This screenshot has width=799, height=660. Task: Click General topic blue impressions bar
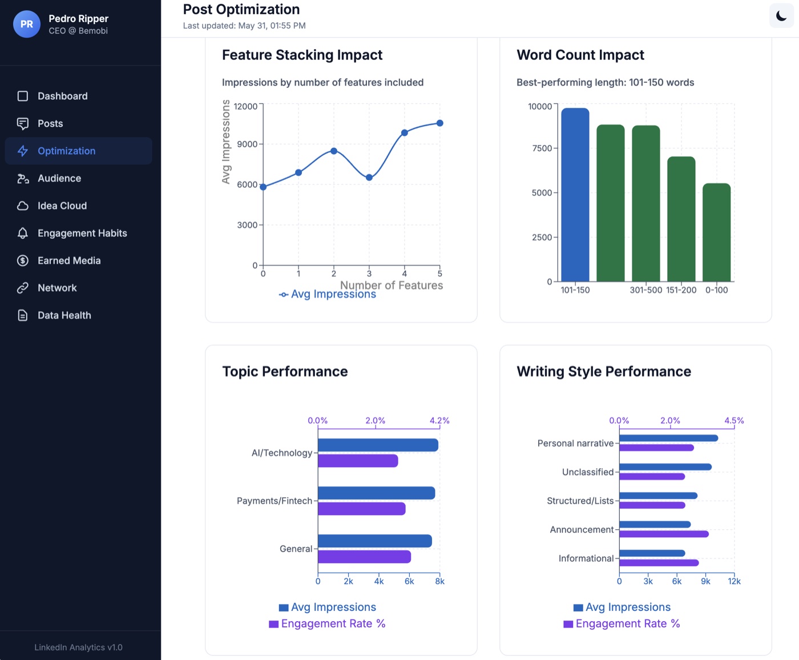(375, 541)
